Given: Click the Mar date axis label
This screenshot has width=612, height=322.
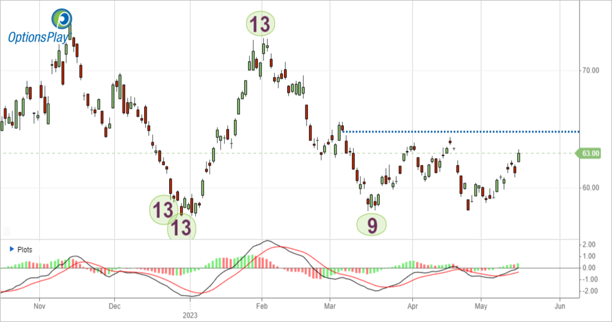Looking at the screenshot, I should pyautogui.click(x=330, y=306).
